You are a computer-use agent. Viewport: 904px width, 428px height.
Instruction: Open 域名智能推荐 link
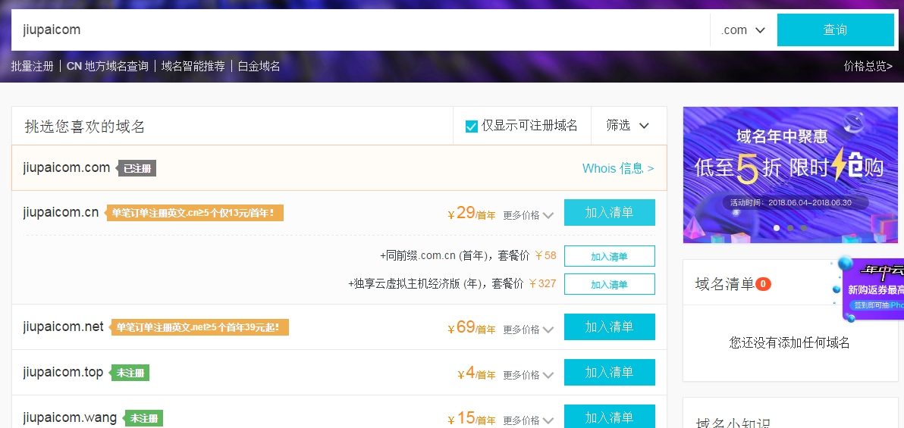click(193, 66)
